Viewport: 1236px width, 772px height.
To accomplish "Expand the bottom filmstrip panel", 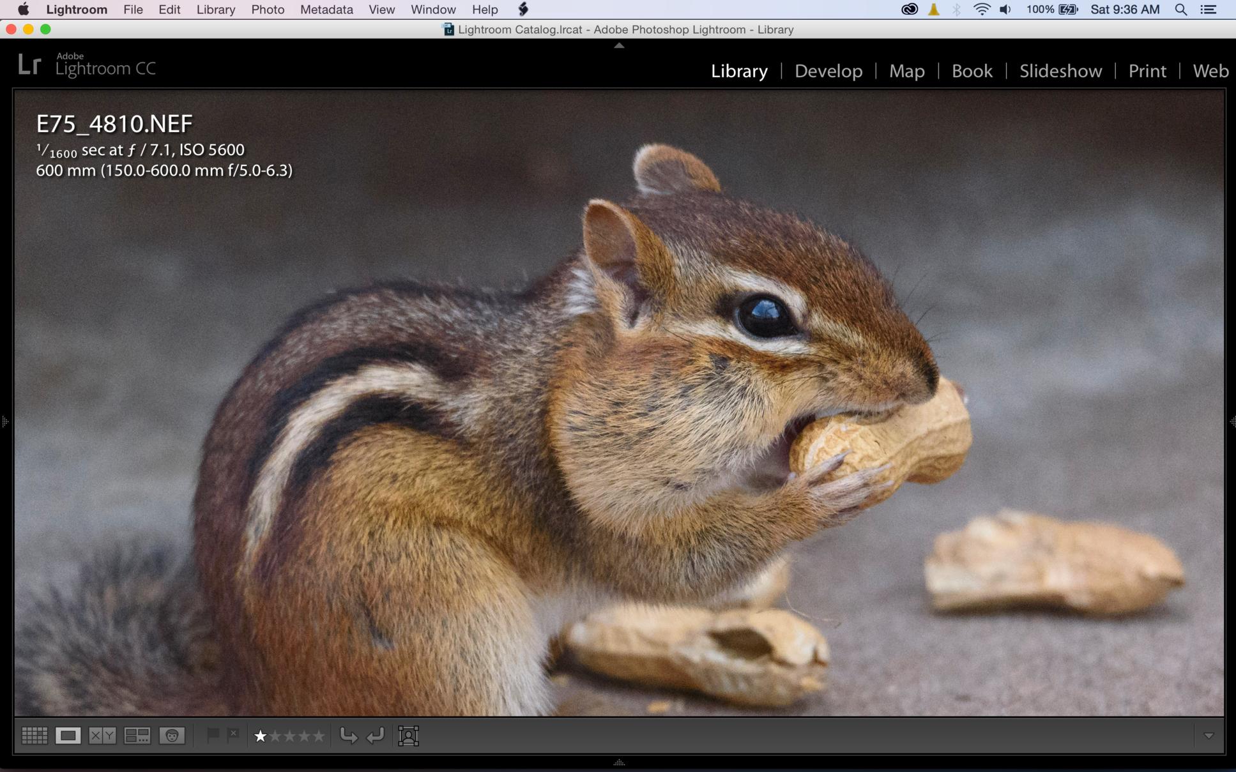I will click(x=618, y=762).
